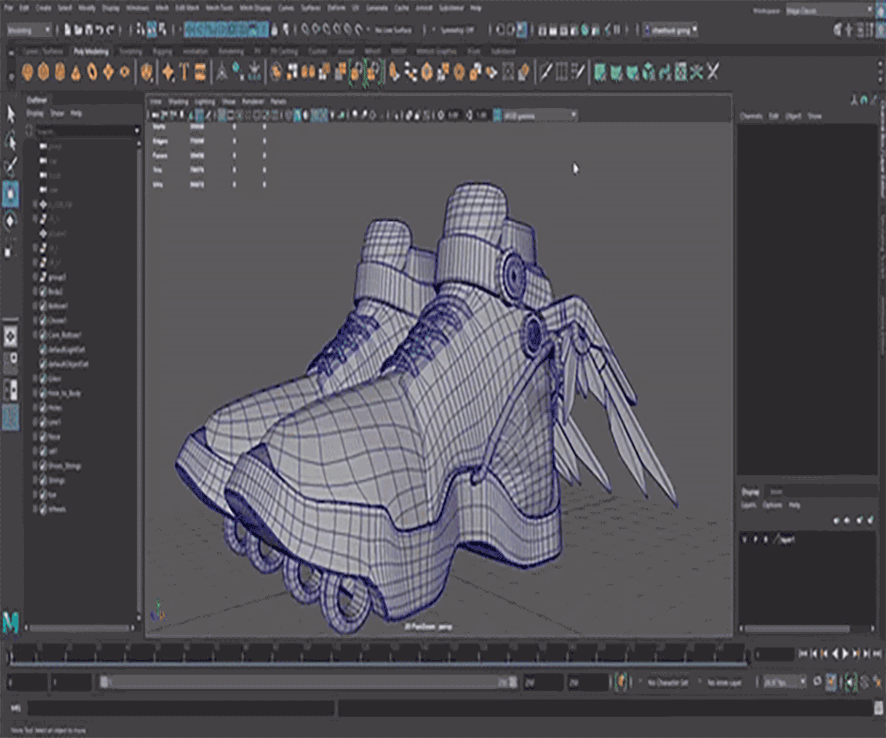Play animation forward
886x738 pixels.
click(845, 654)
